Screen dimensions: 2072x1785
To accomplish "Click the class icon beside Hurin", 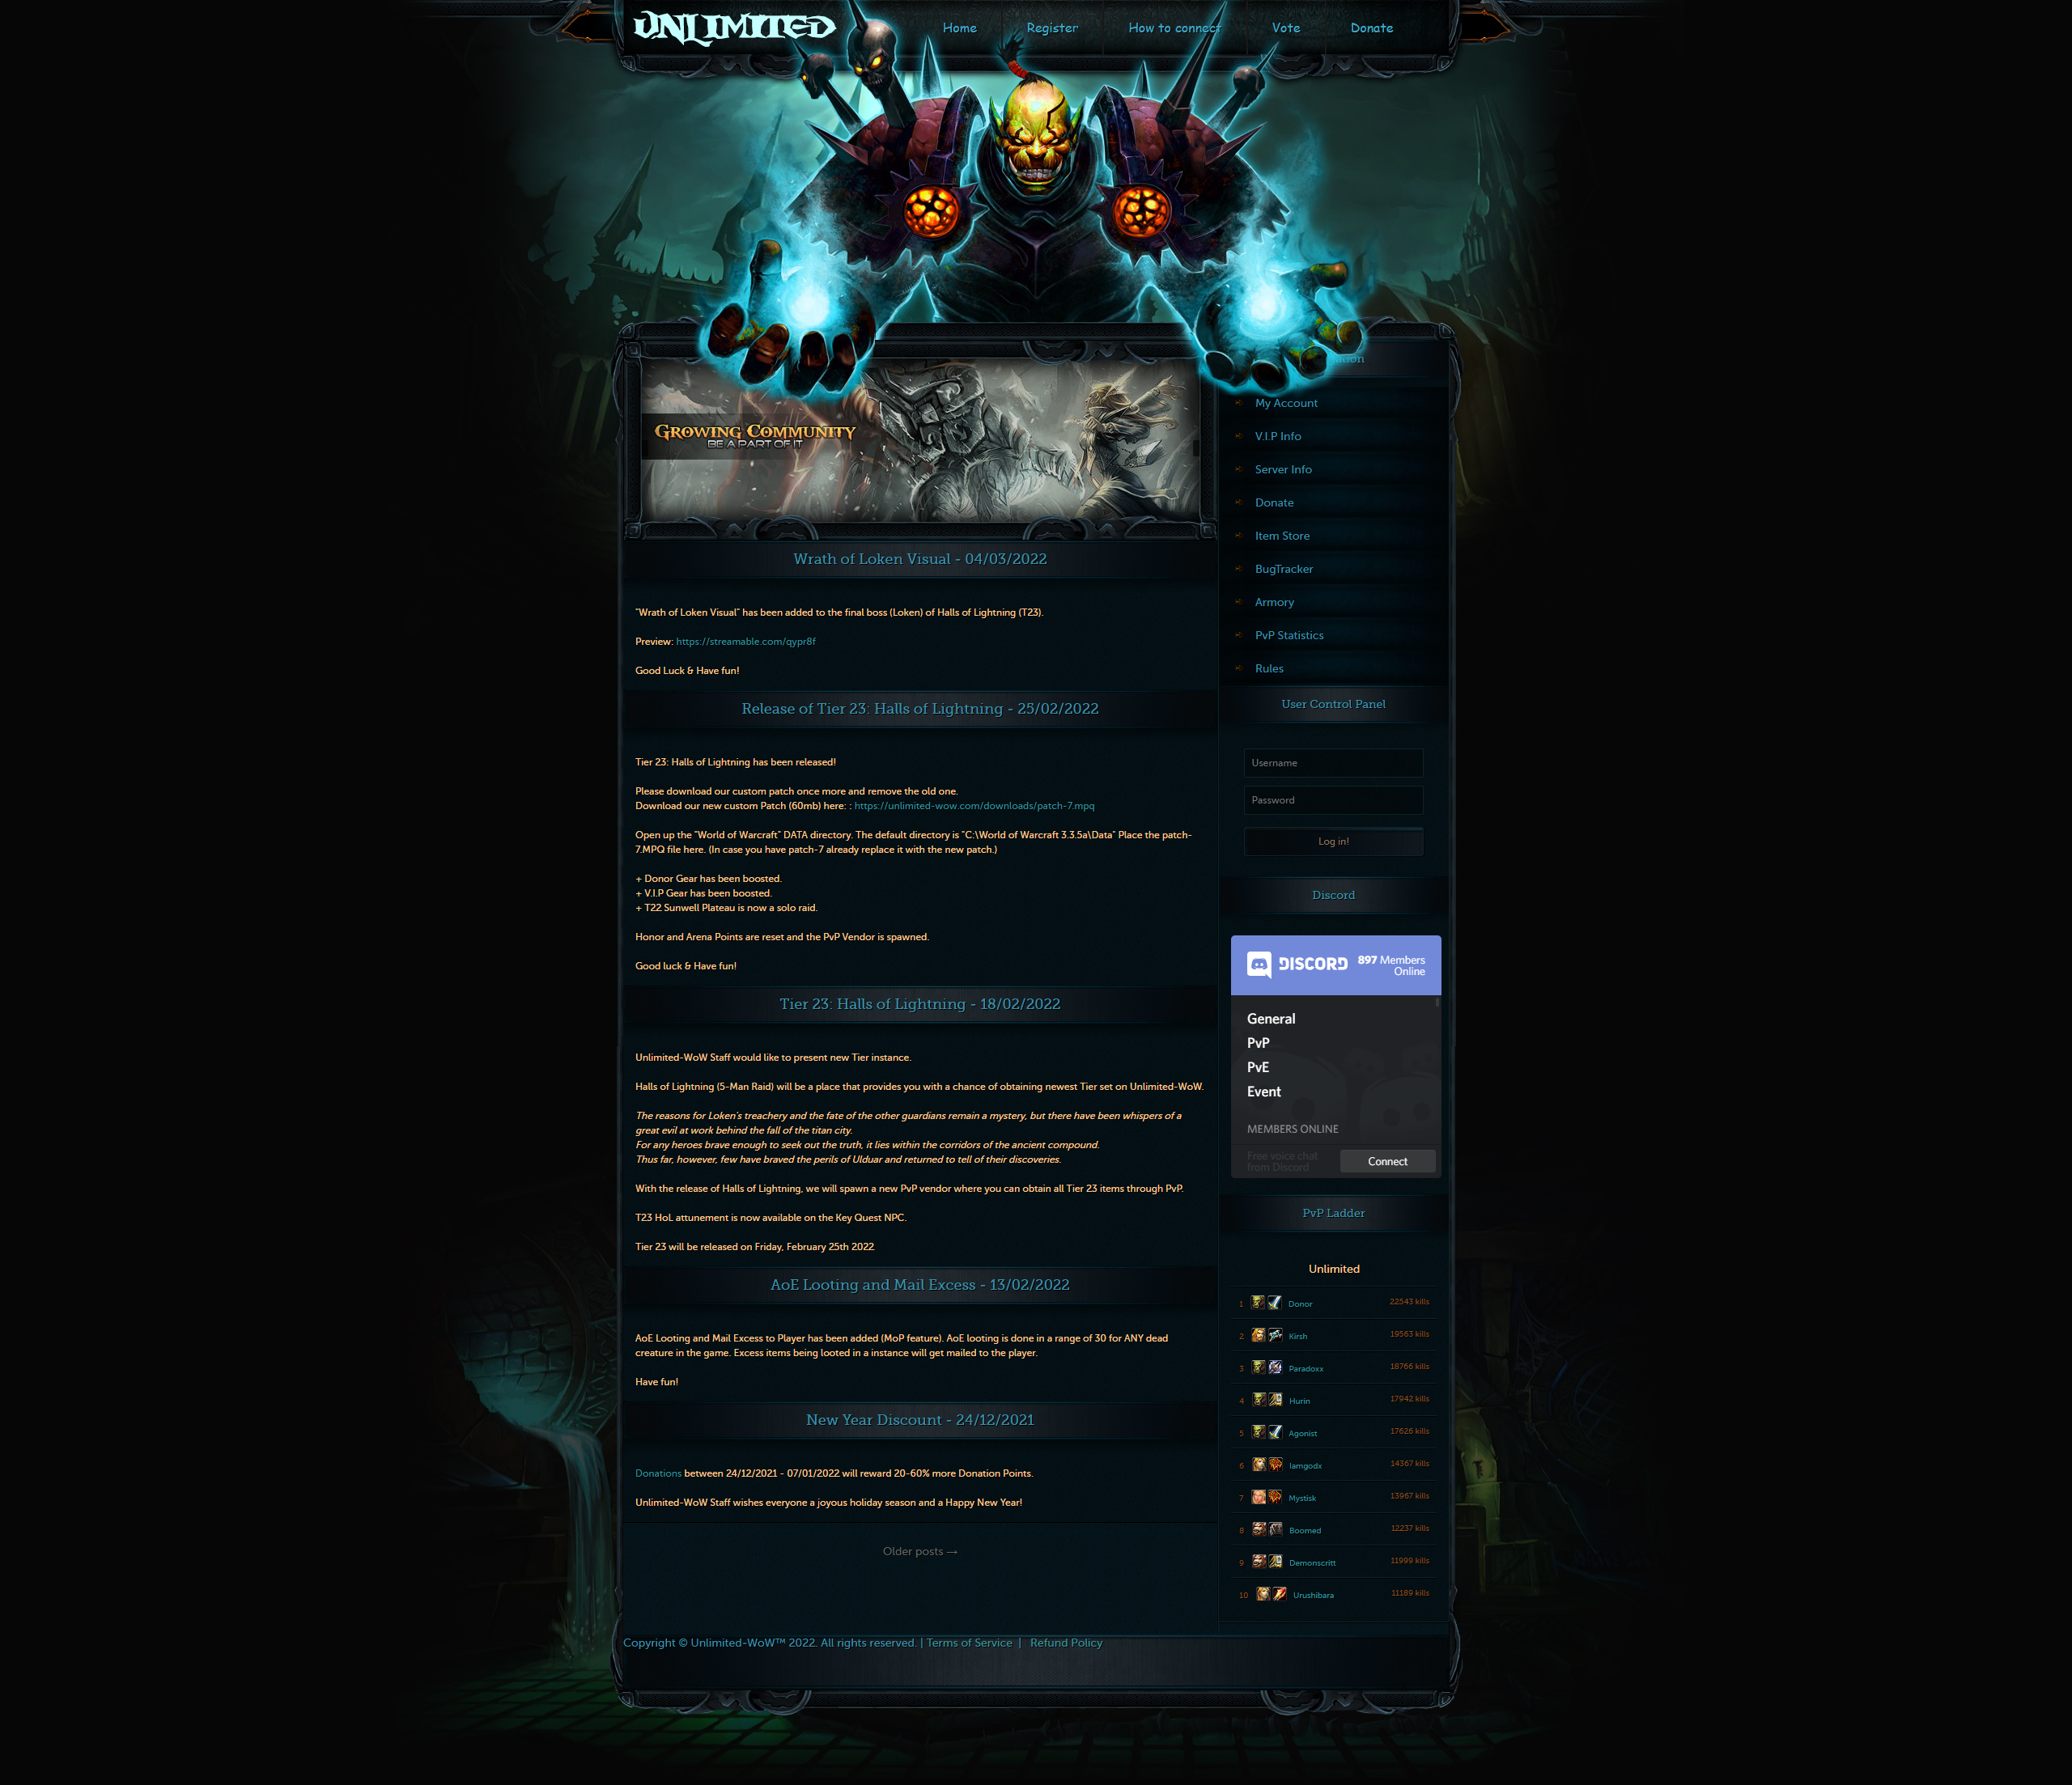I will coord(1275,1399).
